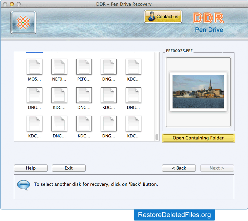Click the blue speech bubble hint icon
Screen dimensions: 248x221
[23, 185]
